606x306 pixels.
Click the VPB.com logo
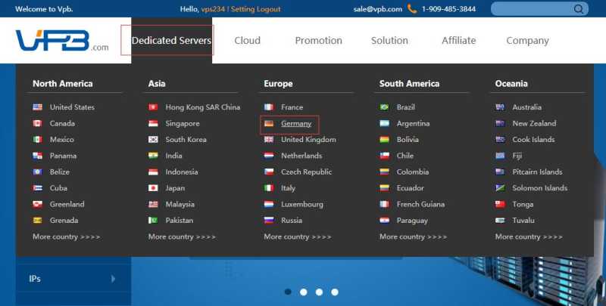coord(62,41)
